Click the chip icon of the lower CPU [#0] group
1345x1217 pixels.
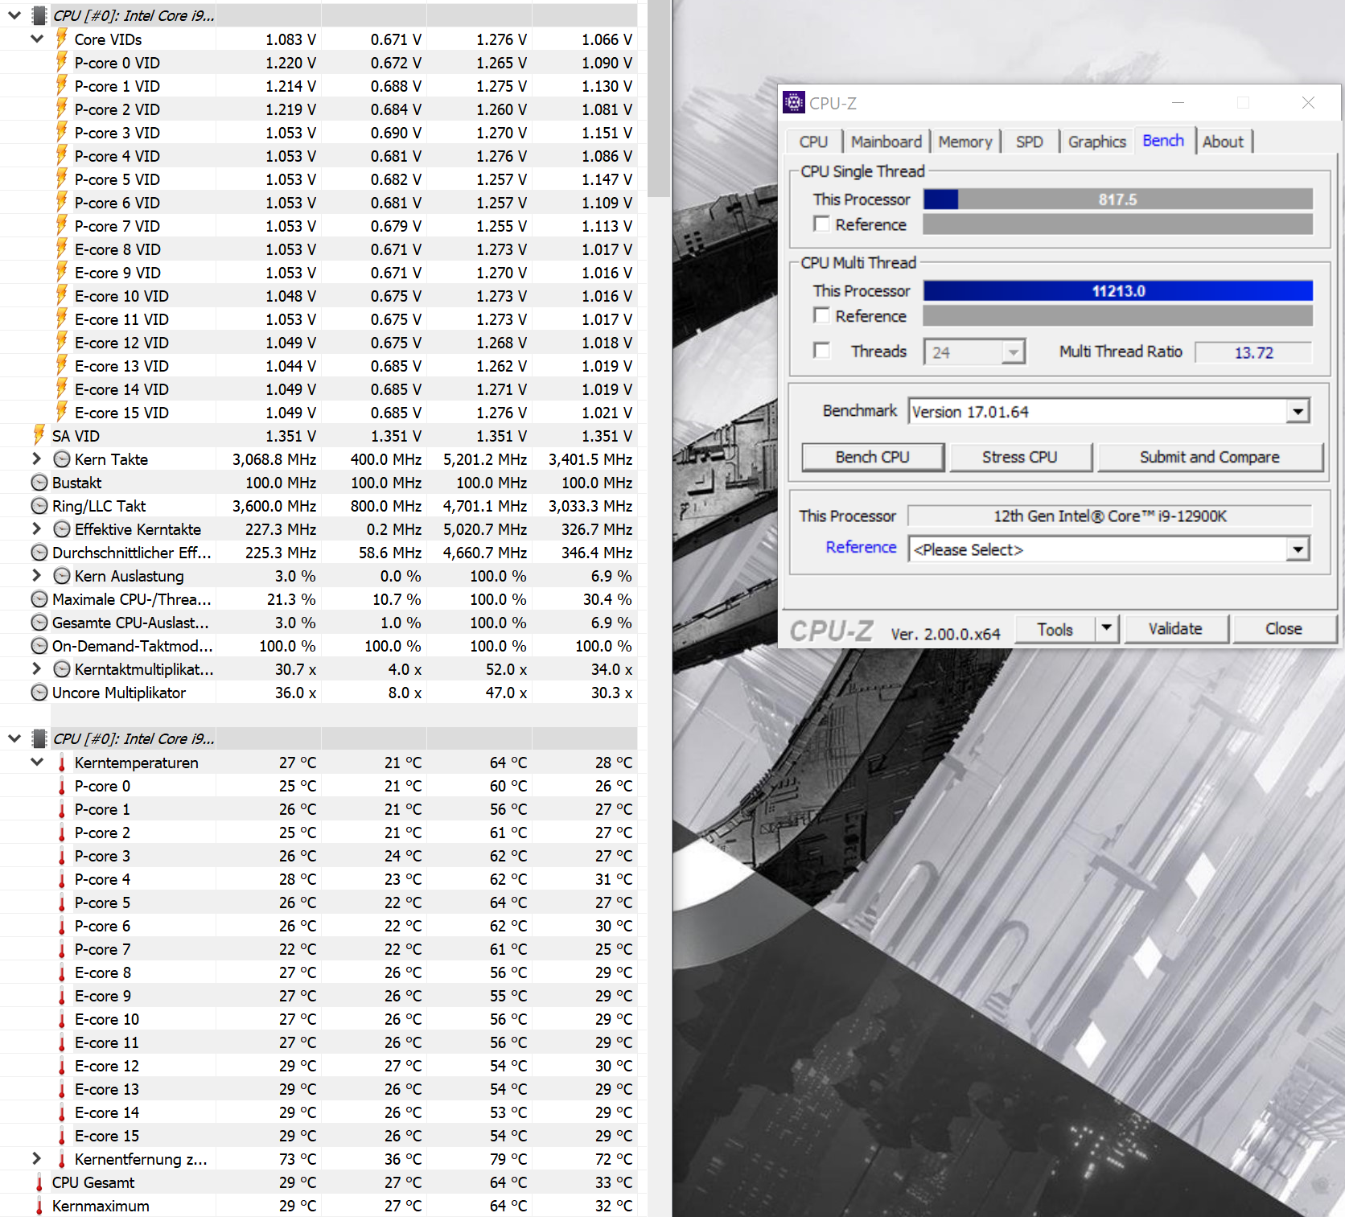point(39,738)
